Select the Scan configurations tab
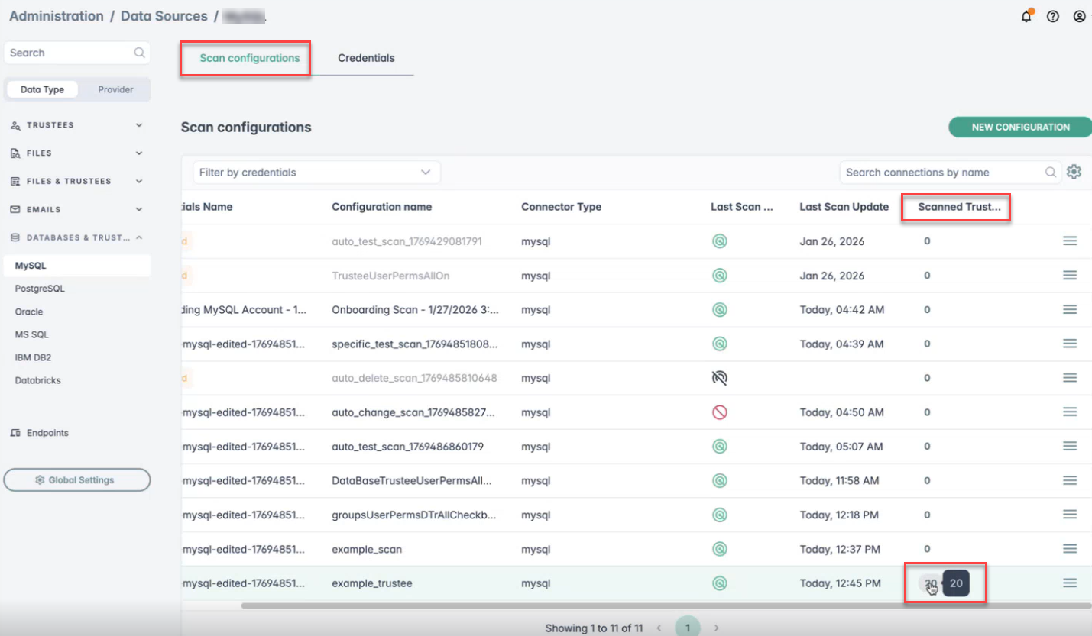Image resolution: width=1092 pixels, height=636 pixels. click(249, 58)
